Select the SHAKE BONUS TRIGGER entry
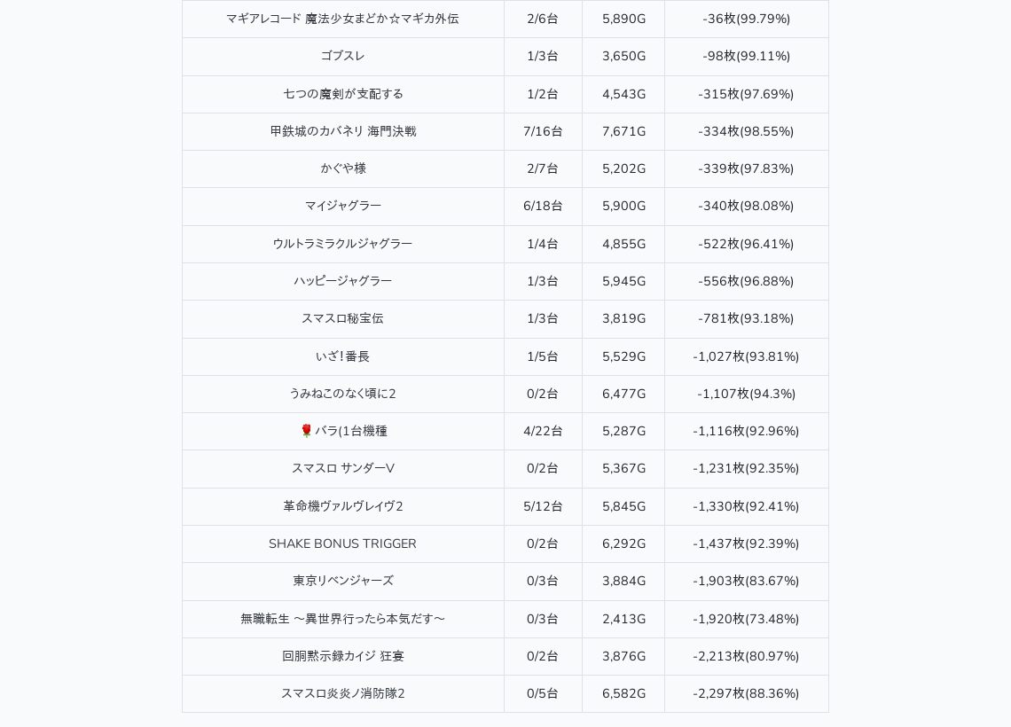The width and height of the screenshot is (1011, 727). tap(342, 543)
